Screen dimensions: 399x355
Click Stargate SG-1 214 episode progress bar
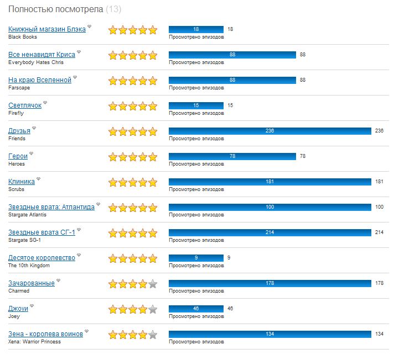click(270, 232)
